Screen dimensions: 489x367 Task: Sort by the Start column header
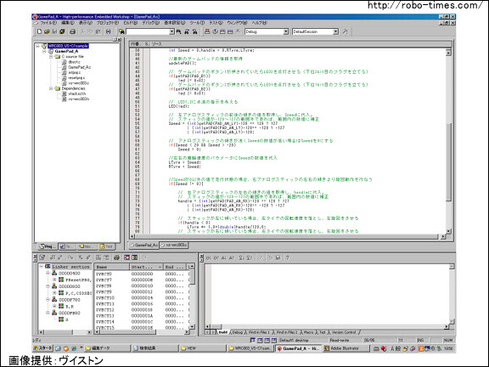pos(147,267)
